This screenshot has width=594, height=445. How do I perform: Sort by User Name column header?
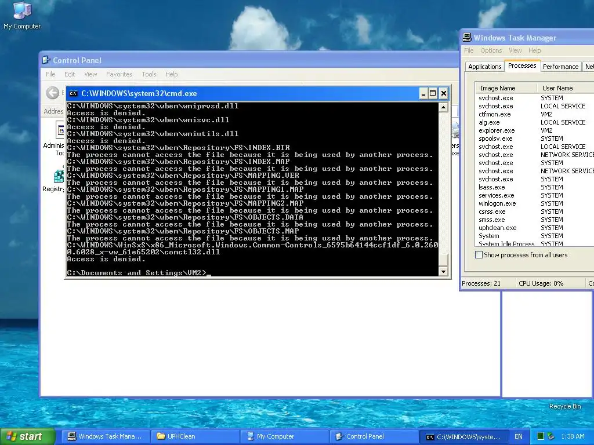(x=566, y=88)
